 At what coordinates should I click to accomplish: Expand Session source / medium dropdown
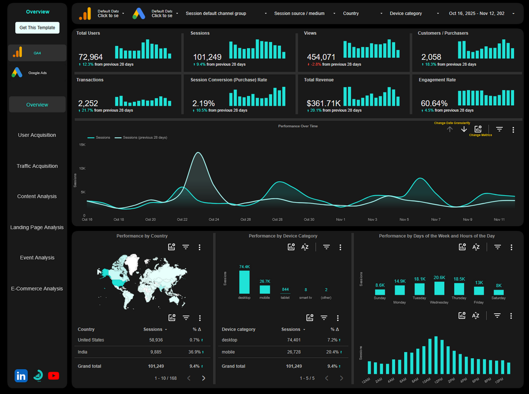(x=305, y=14)
